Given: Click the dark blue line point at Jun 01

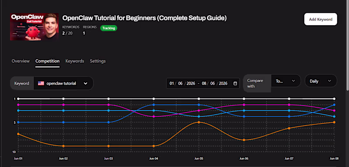Looking at the screenshot, I should tap(18, 122).
